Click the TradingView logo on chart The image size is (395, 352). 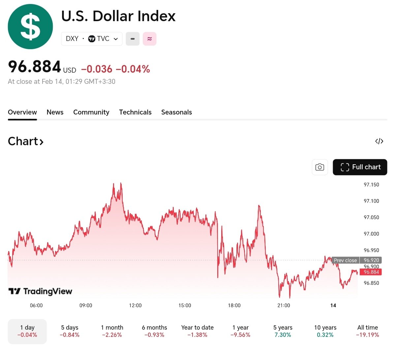[40, 291]
